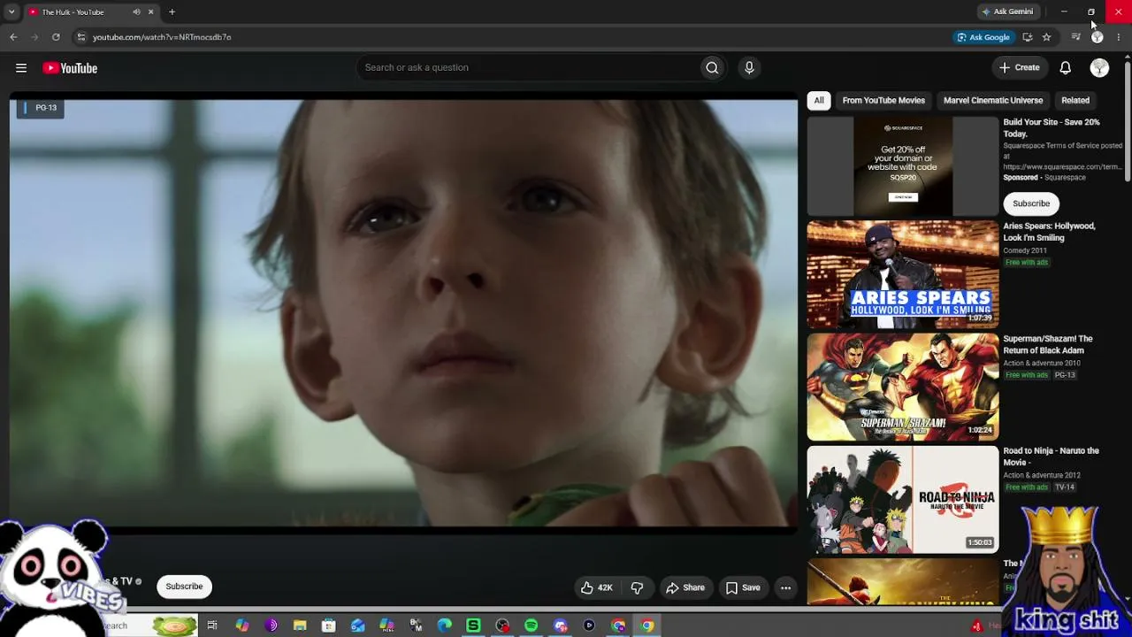Viewport: 1132px width, 637px height.
Task: Open 'Aries Spears: Hollywood, Look I'm Smiling' title
Action: [x=1049, y=232]
